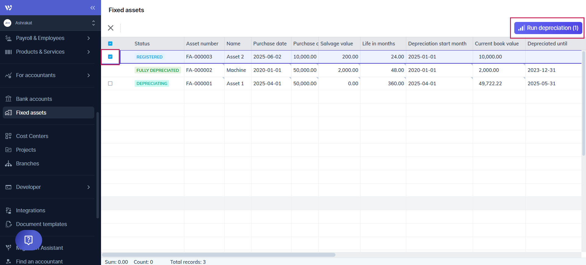
Task: Click the Projects folder icon
Action: tap(8, 150)
